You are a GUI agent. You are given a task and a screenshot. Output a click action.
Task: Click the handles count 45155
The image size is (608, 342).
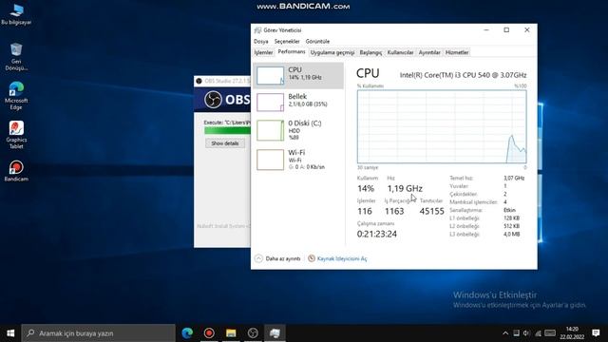coord(431,211)
